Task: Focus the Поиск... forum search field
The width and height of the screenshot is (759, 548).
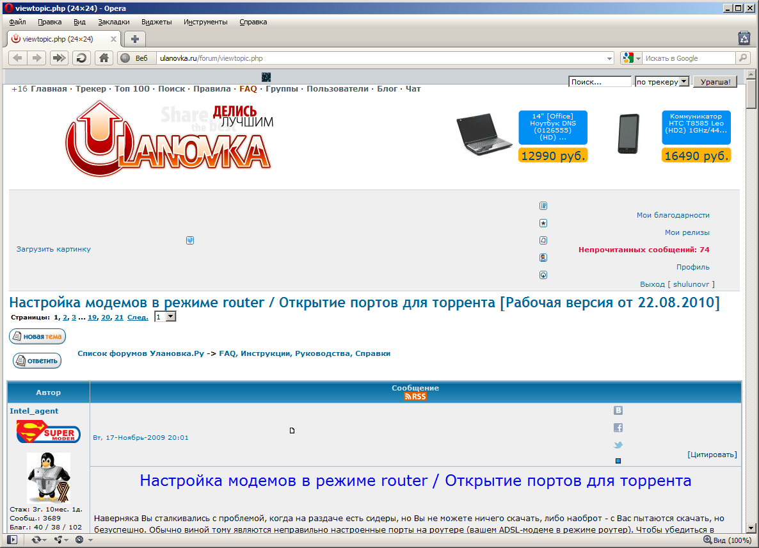Action: (600, 82)
